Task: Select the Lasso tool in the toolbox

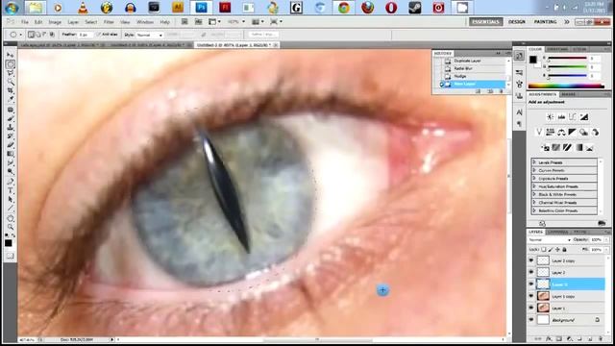Action: click(11, 73)
